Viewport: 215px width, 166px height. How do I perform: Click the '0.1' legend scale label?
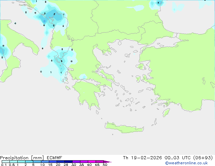tap(4, 165)
